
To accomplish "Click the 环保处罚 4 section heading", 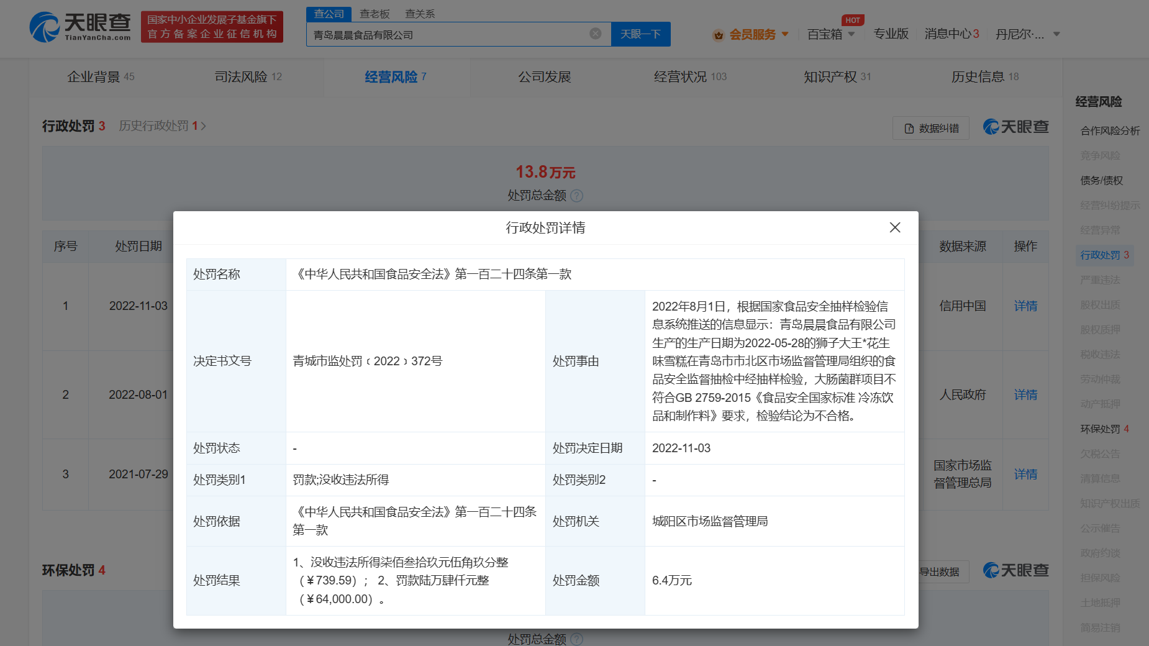I will pyautogui.click(x=73, y=570).
